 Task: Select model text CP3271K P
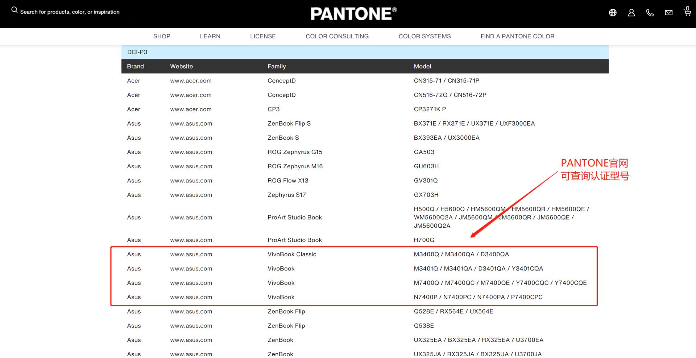pos(430,109)
